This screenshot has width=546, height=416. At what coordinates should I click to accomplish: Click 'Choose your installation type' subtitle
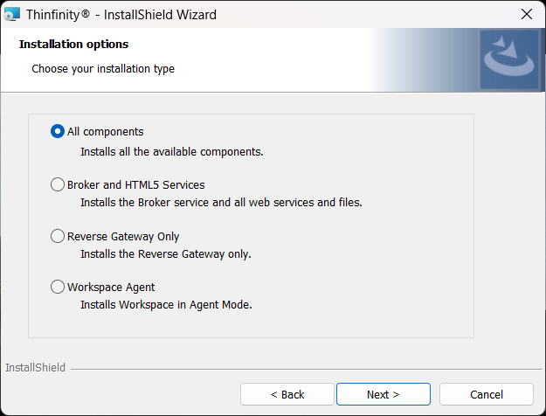pyautogui.click(x=103, y=69)
